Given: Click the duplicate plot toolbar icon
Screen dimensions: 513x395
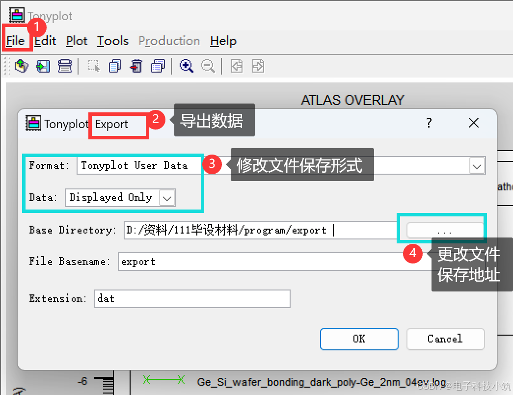Looking at the screenshot, I should point(115,66).
